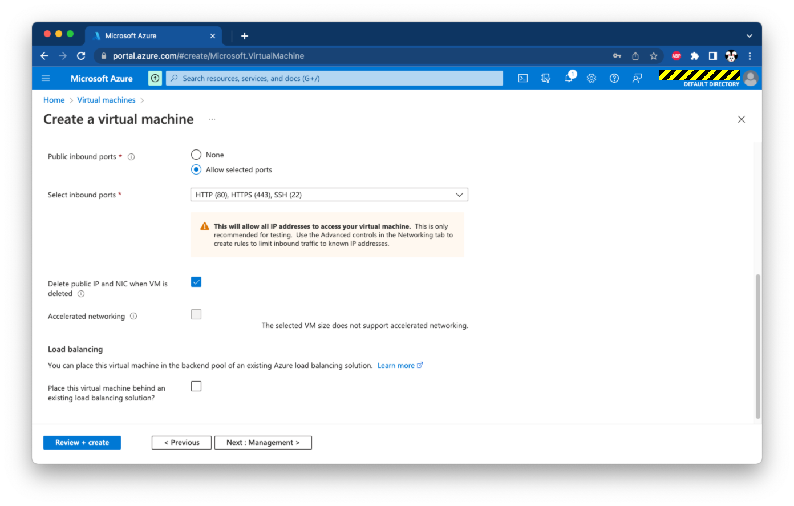Expand the Select inbound ports dropdown
Screen dimensions: 794x506
[x=329, y=195]
